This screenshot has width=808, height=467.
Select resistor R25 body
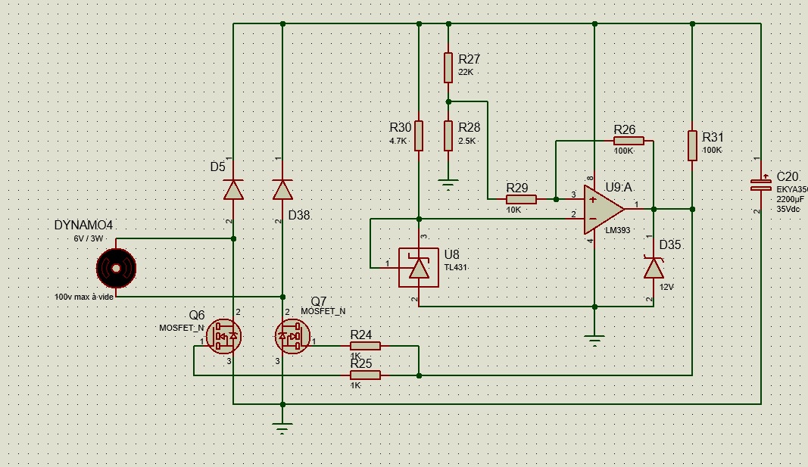[x=365, y=375]
